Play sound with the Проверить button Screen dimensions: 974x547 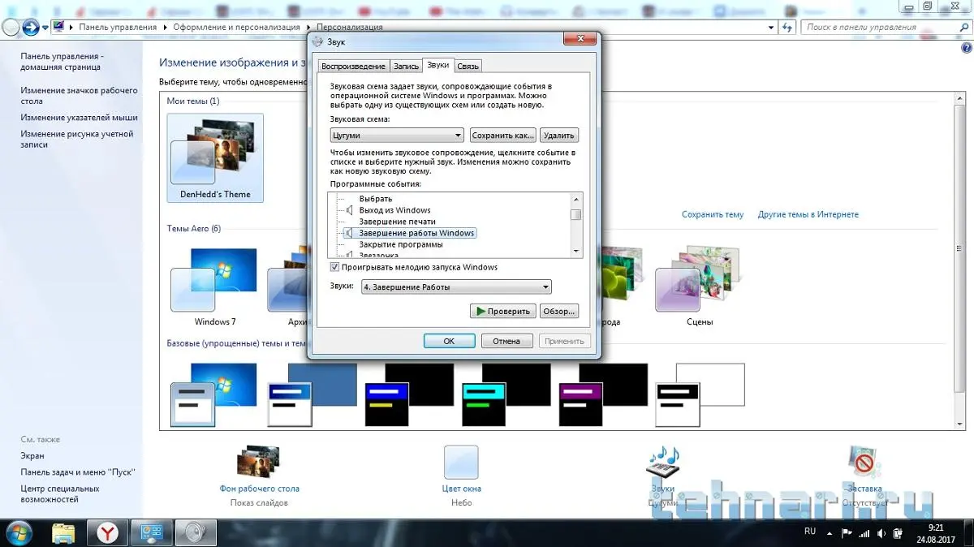[x=503, y=311]
